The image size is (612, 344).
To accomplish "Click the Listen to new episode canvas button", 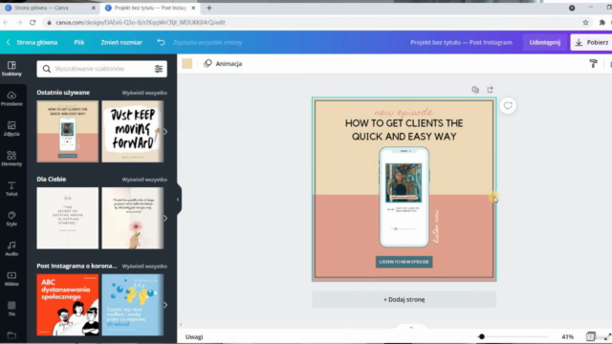I will pyautogui.click(x=404, y=262).
